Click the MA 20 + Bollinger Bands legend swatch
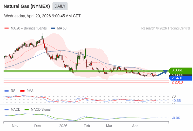Screen dimensions: 193x131 coord(7,28)
